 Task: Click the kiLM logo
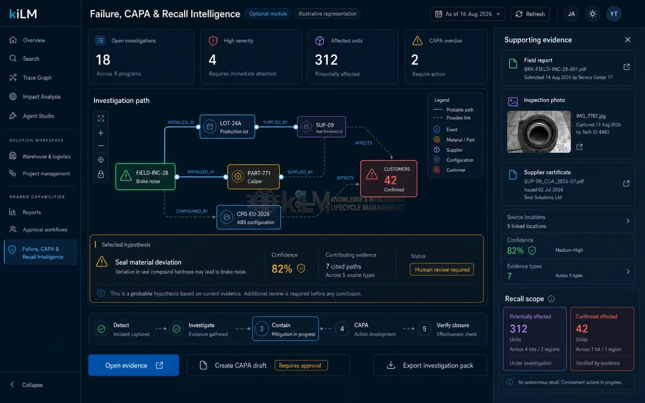[23, 14]
